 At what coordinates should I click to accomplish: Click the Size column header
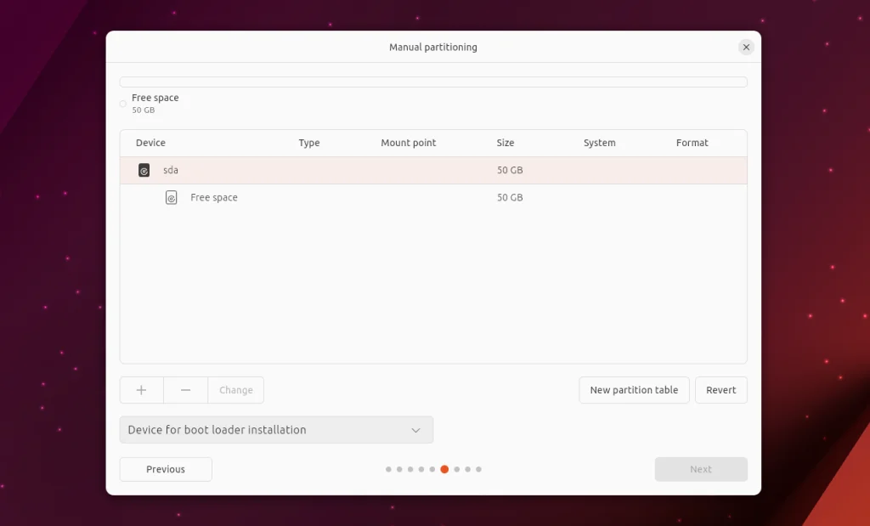point(506,143)
